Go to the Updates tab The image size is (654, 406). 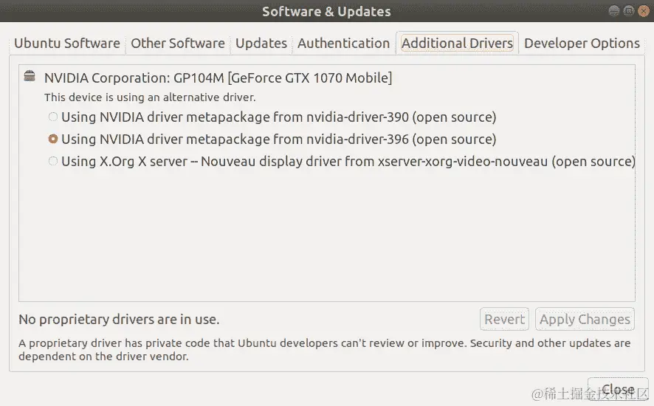click(261, 44)
